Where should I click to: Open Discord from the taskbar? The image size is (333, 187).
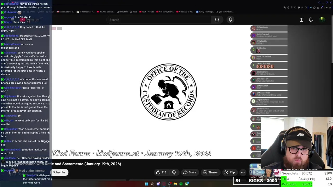click(x=158, y=184)
